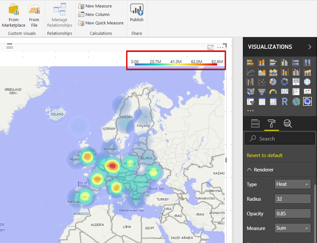
Task: Collapse the Renderer section
Action: tap(250, 169)
